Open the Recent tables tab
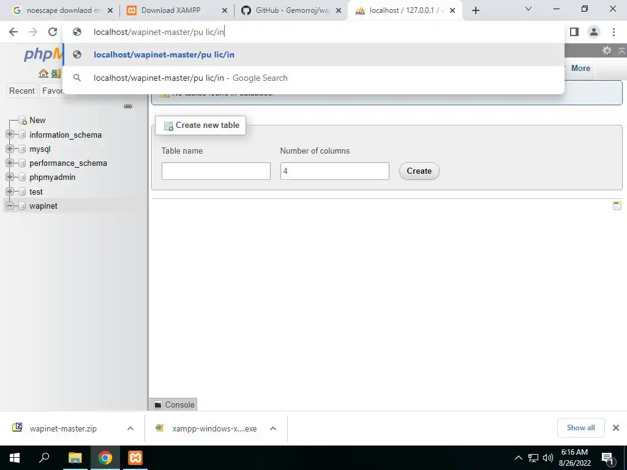The width and height of the screenshot is (627, 470). [22, 91]
